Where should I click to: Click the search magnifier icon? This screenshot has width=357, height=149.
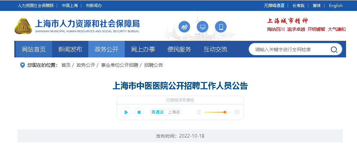[x=334, y=49]
